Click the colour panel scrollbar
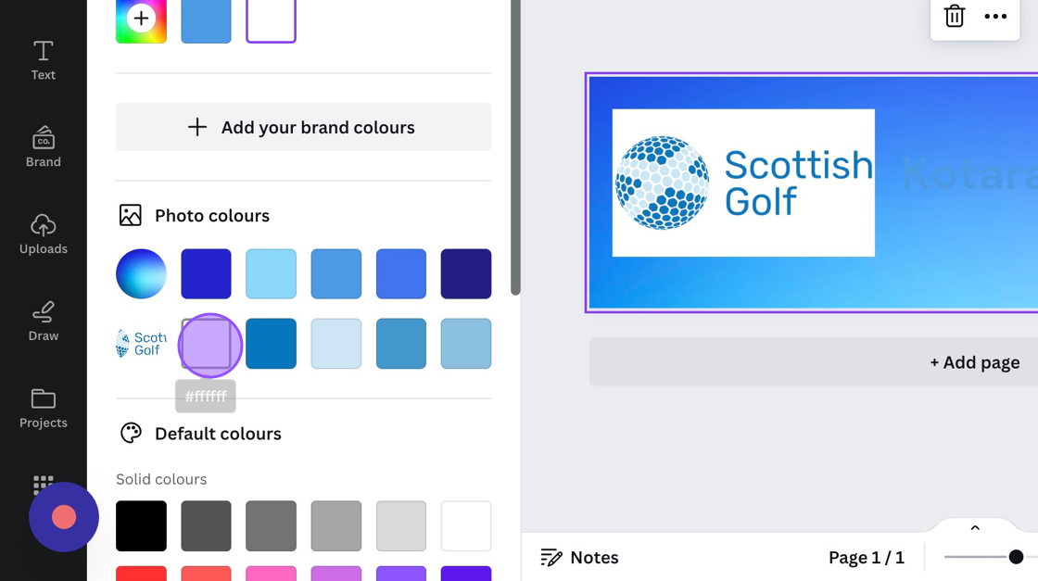 tap(515, 147)
